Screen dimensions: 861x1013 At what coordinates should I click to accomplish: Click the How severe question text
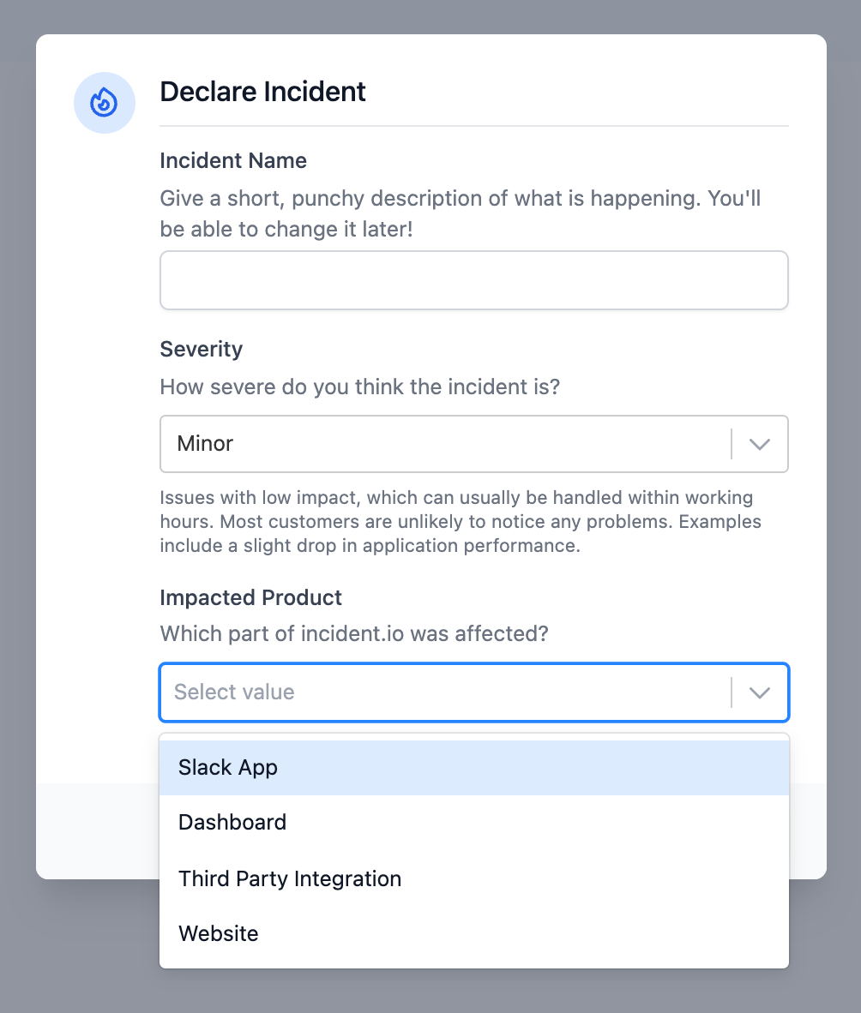coord(360,387)
